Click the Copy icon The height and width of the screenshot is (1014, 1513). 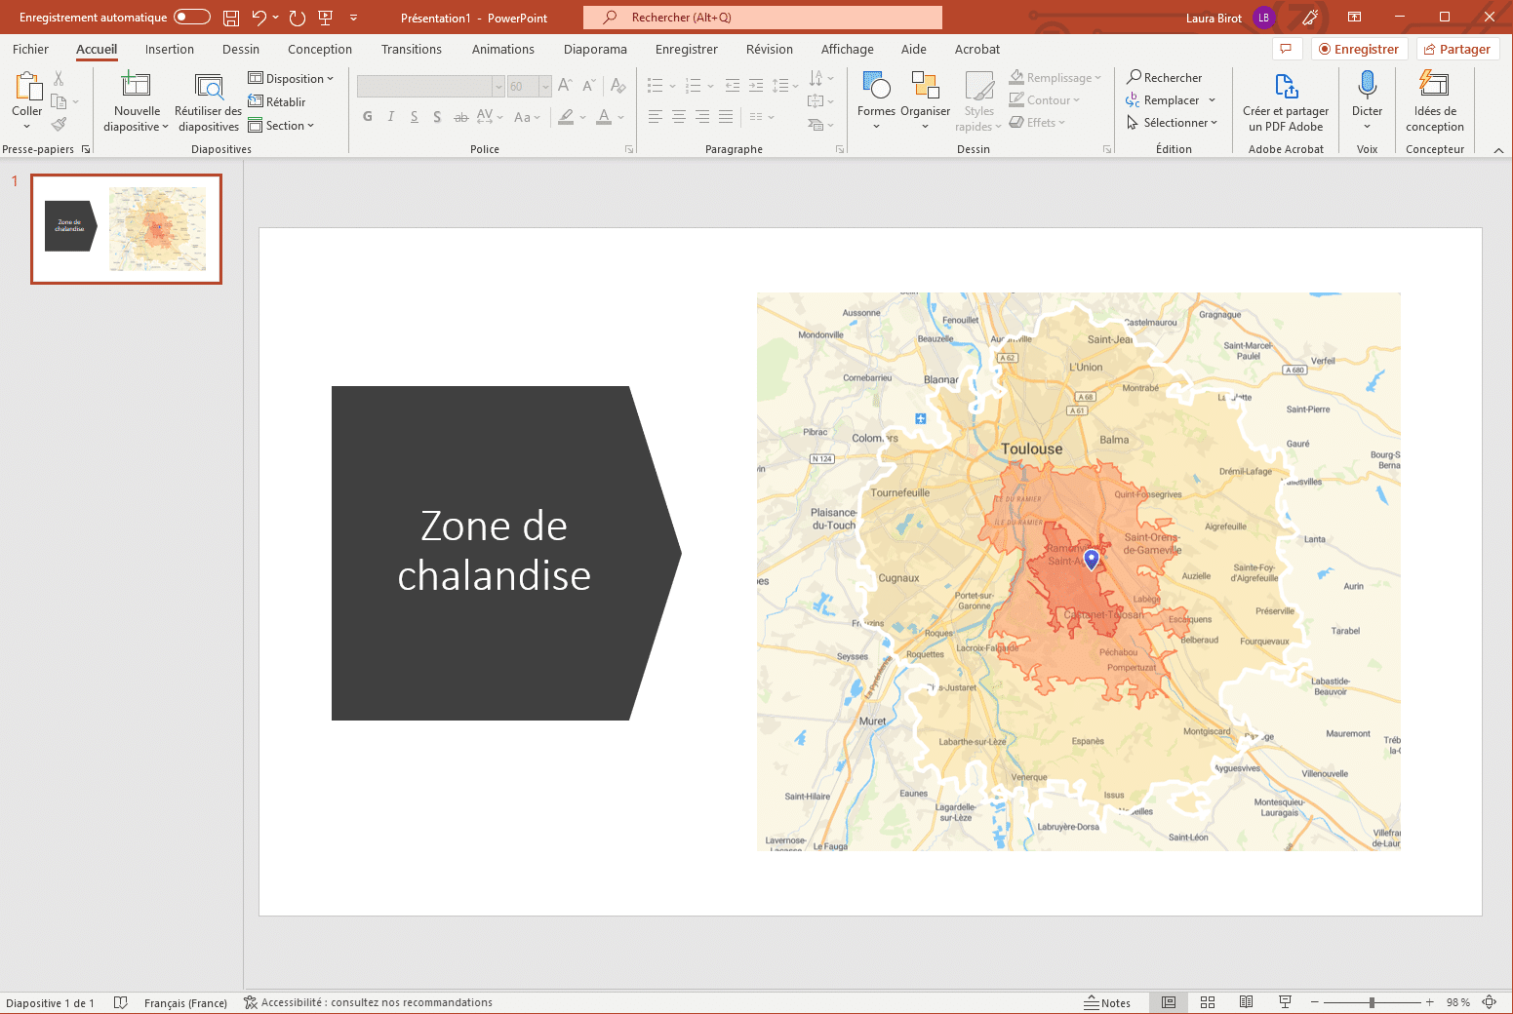tap(59, 101)
